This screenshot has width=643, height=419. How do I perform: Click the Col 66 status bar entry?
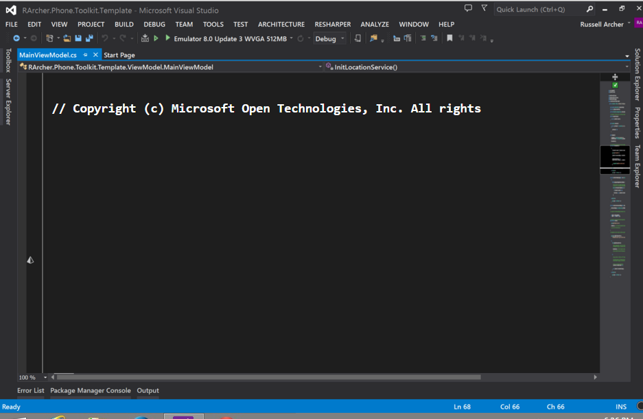510,407
